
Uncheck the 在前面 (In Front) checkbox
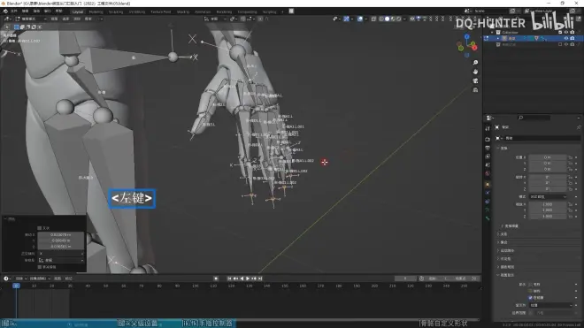pyautogui.click(x=530, y=297)
